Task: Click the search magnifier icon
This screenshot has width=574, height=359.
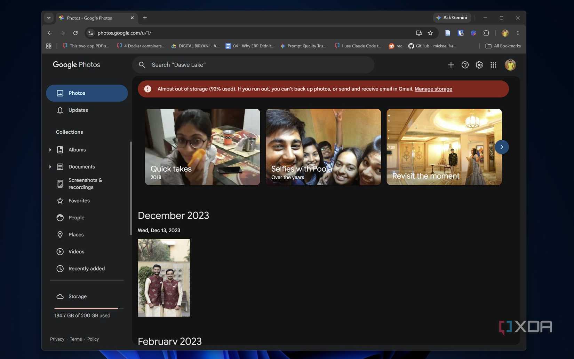Action: (x=142, y=65)
